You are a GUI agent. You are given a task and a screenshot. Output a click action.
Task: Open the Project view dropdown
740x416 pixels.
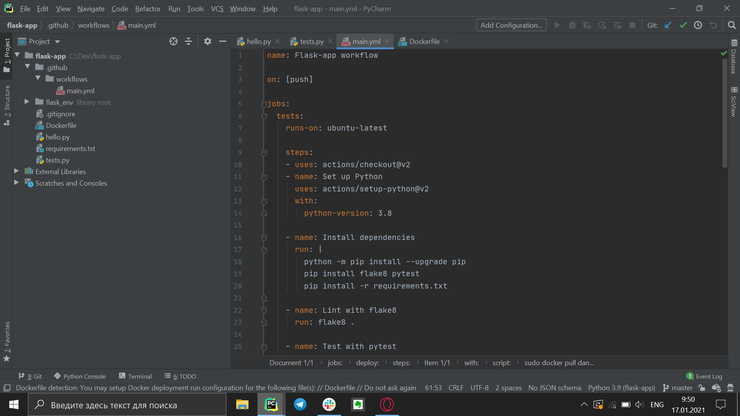tap(57, 42)
